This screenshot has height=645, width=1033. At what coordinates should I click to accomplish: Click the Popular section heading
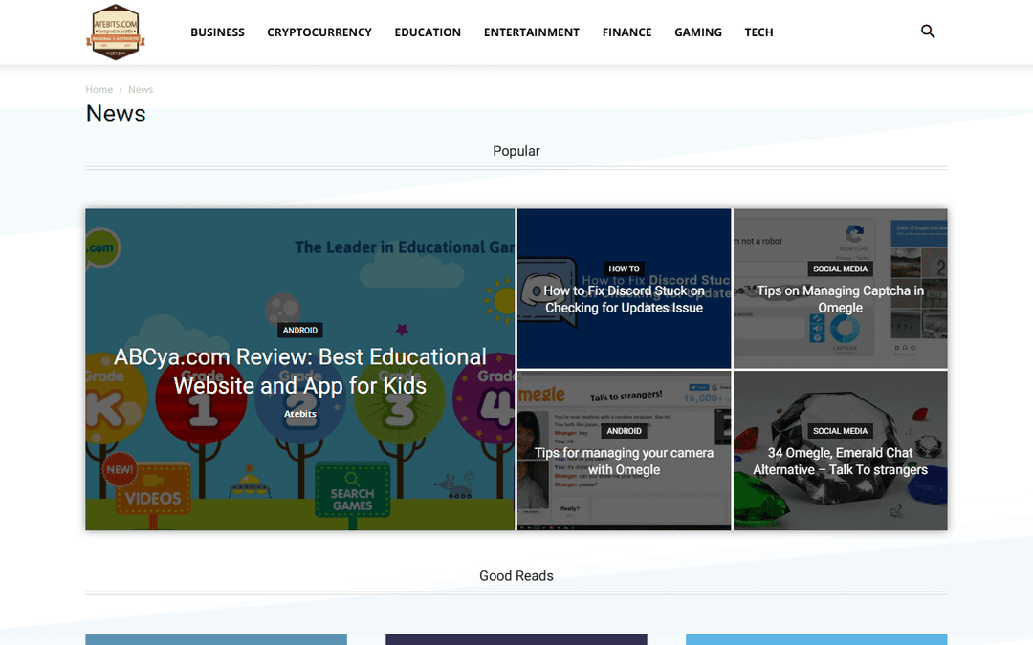pos(516,151)
